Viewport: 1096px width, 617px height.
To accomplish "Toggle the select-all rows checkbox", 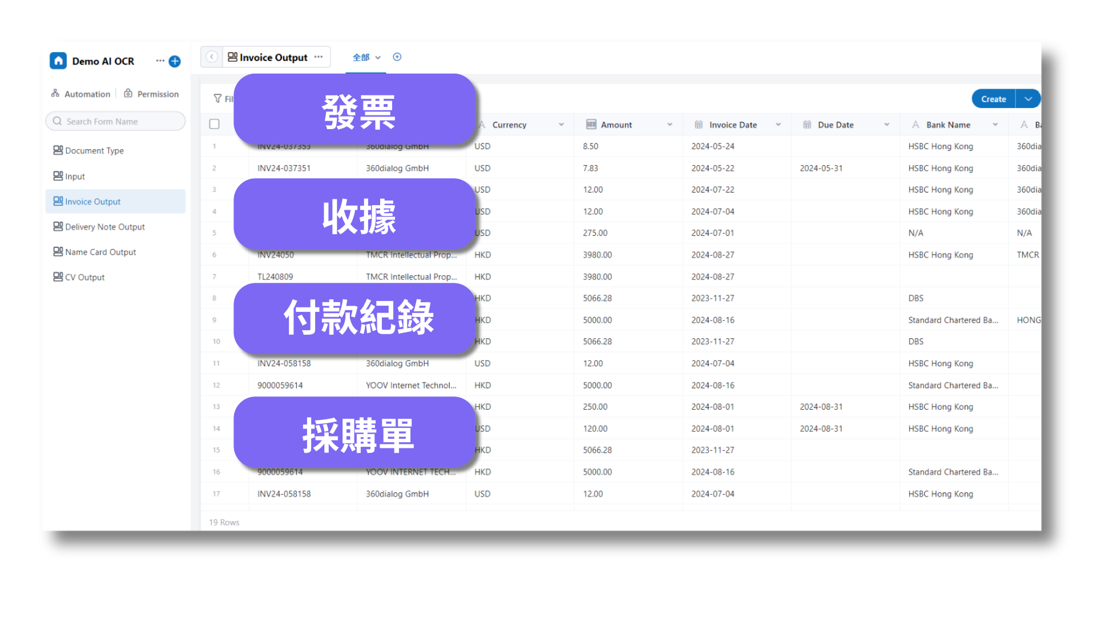I will [215, 124].
